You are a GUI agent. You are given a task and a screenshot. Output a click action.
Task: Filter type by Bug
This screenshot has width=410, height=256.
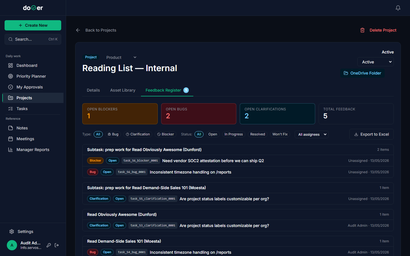pyautogui.click(x=113, y=134)
